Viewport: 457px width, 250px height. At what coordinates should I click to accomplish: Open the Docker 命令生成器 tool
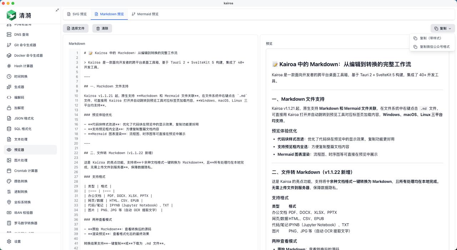click(30, 55)
